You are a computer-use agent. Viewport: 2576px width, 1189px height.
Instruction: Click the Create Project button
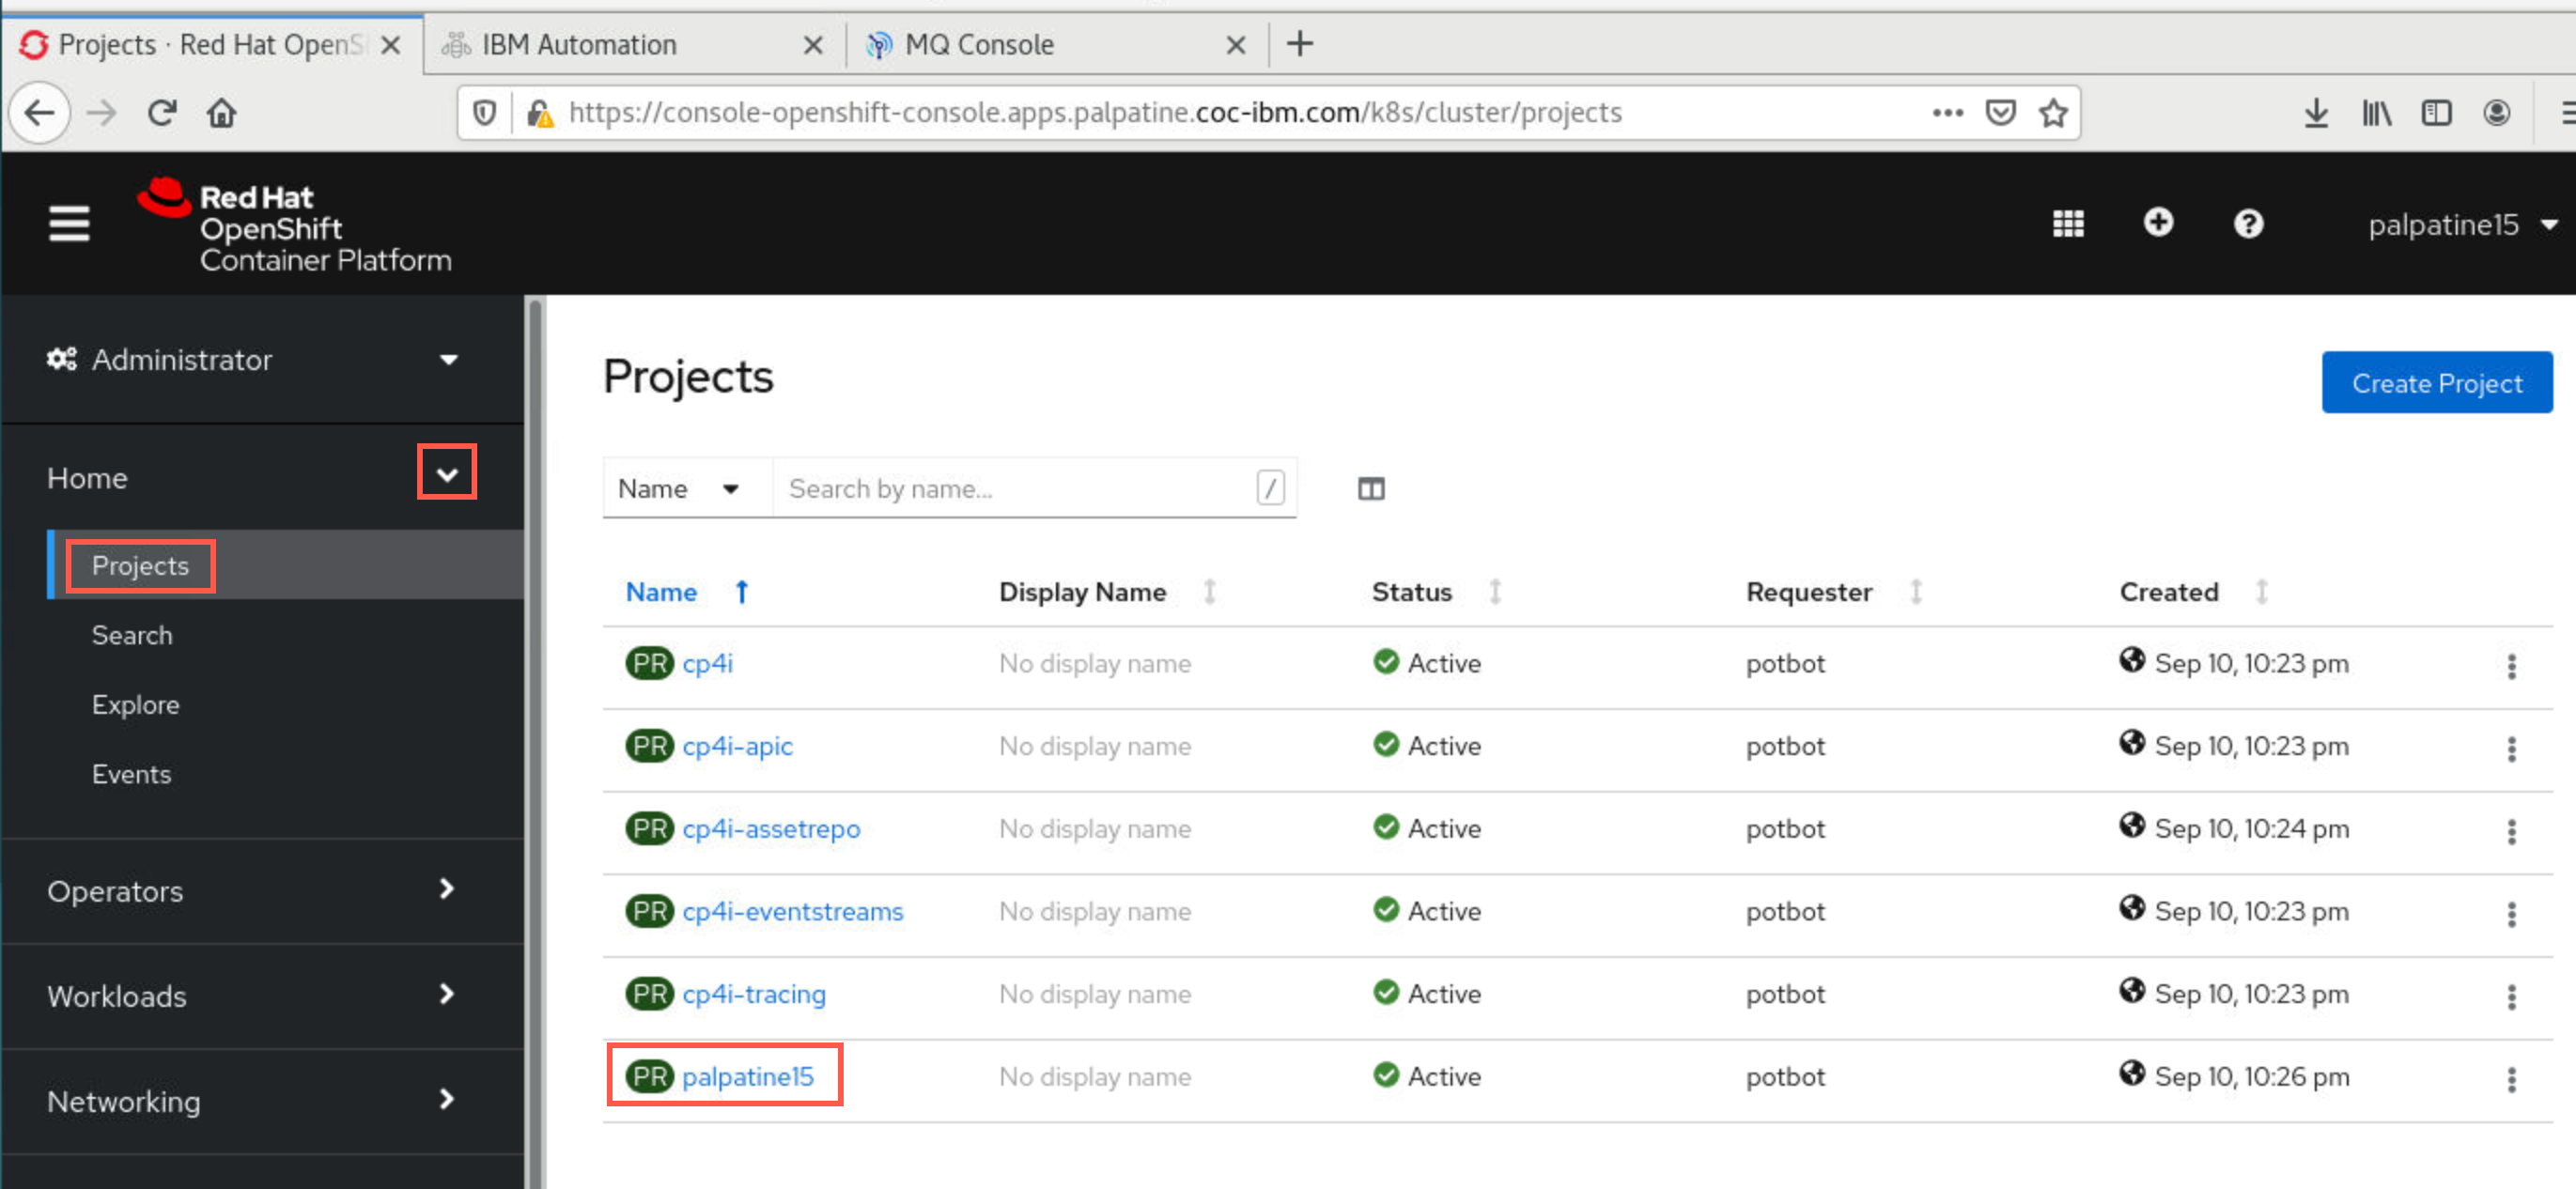click(x=2436, y=383)
